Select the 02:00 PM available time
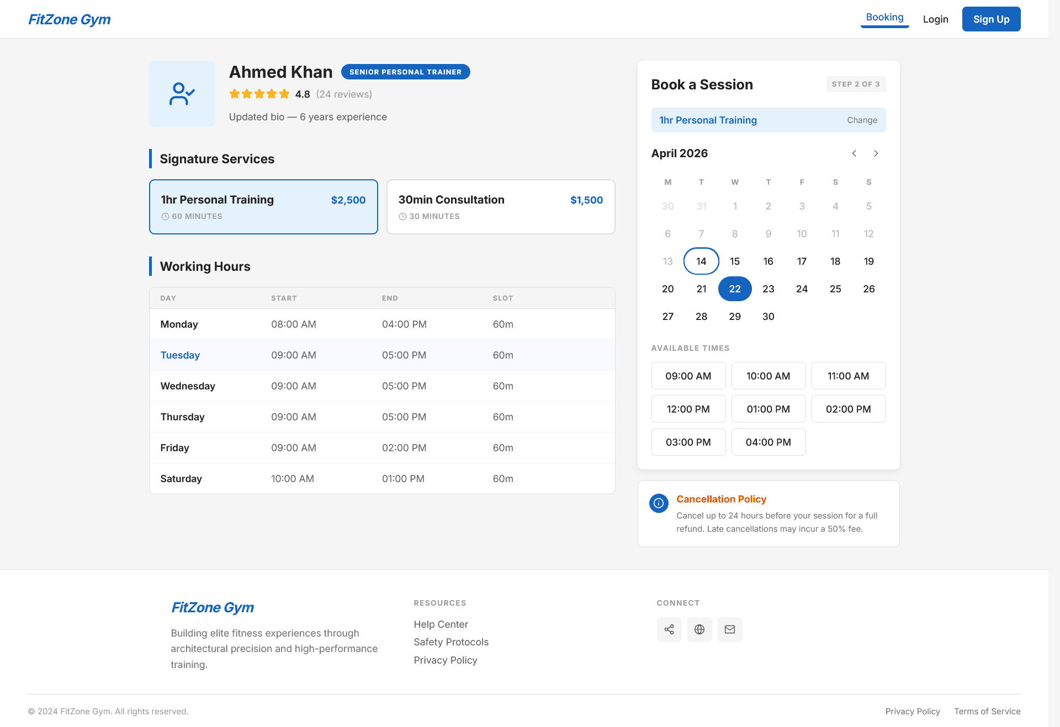The height and width of the screenshot is (727, 1060). tap(849, 409)
